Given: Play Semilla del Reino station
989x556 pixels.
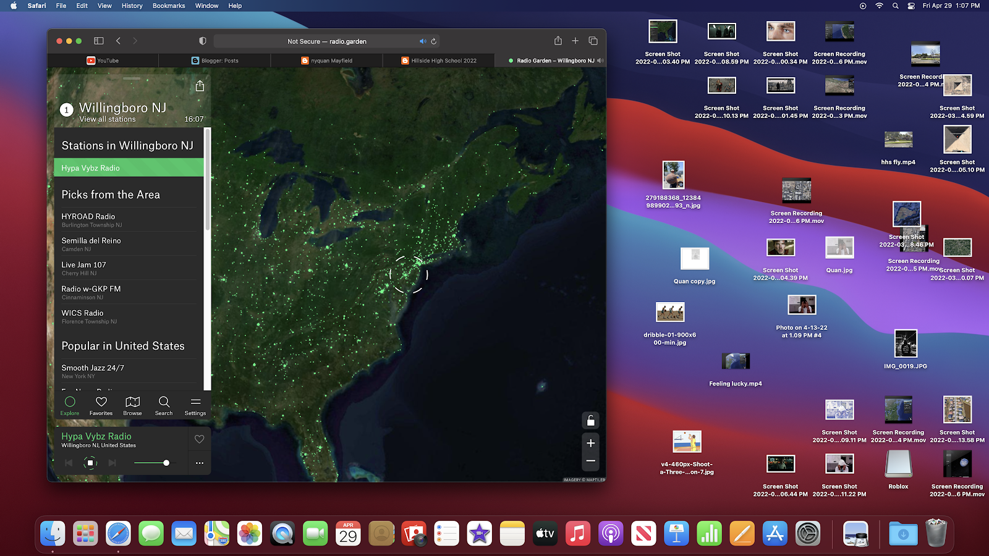Looking at the screenshot, I should point(129,244).
